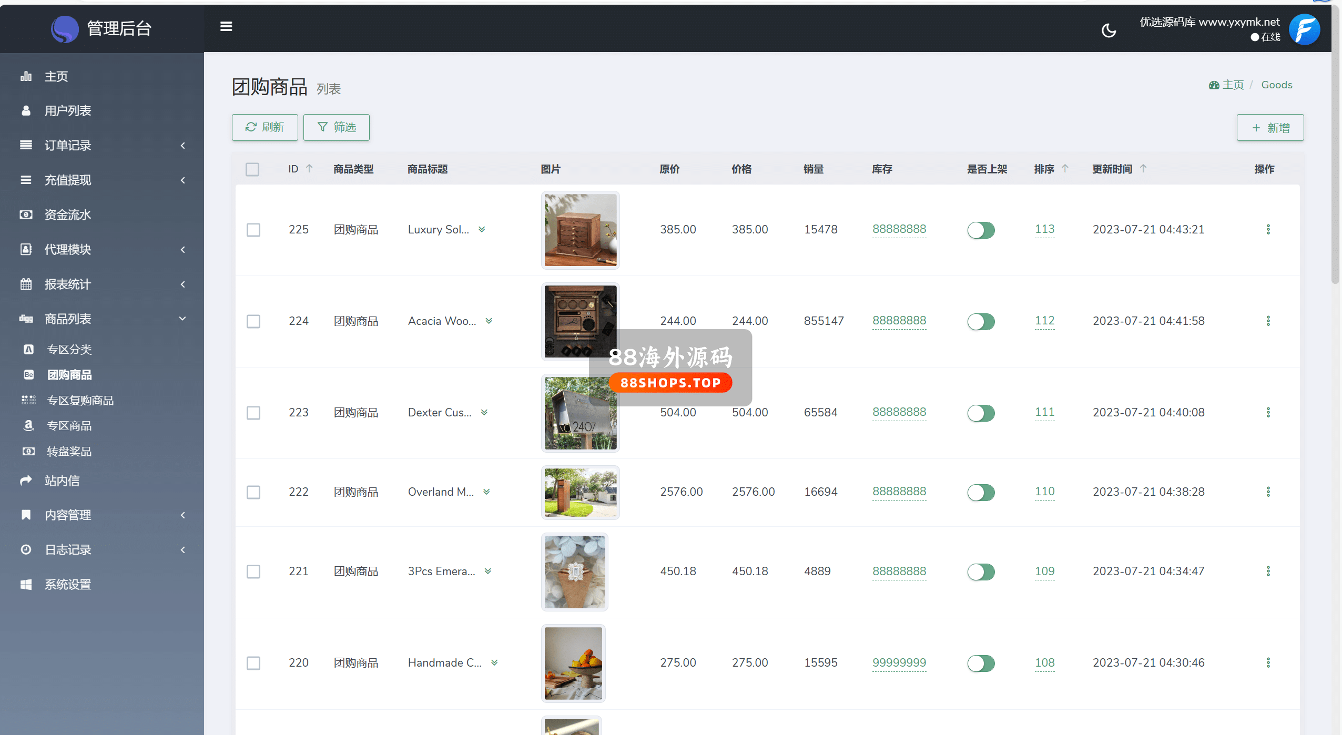
Task: Toggle dark mode moon icon
Action: (1109, 30)
